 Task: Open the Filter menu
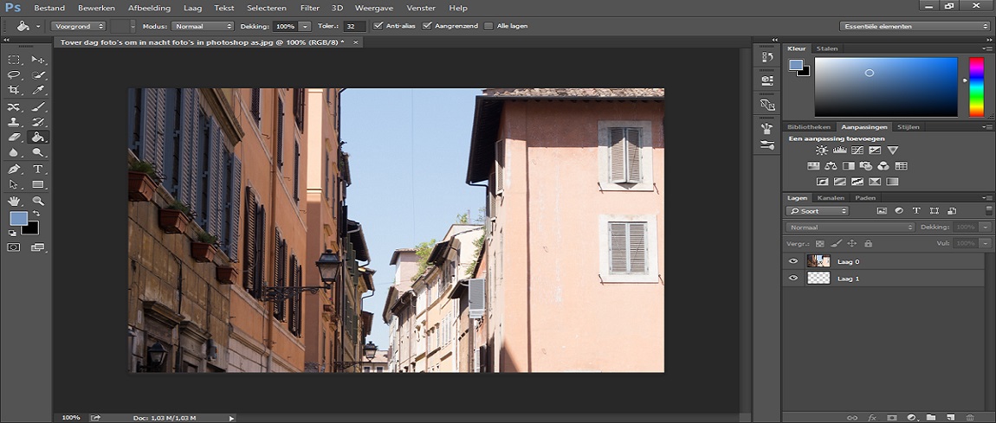pyautogui.click(x=310, y=9)
